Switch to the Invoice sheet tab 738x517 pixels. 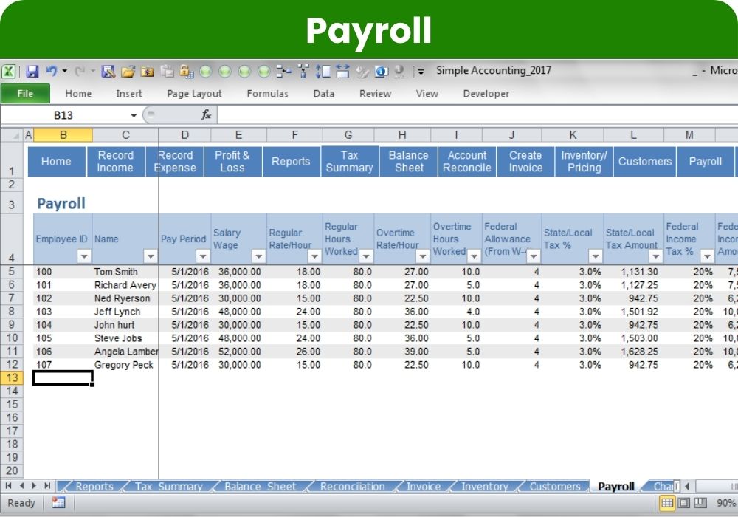pos(424,487)
